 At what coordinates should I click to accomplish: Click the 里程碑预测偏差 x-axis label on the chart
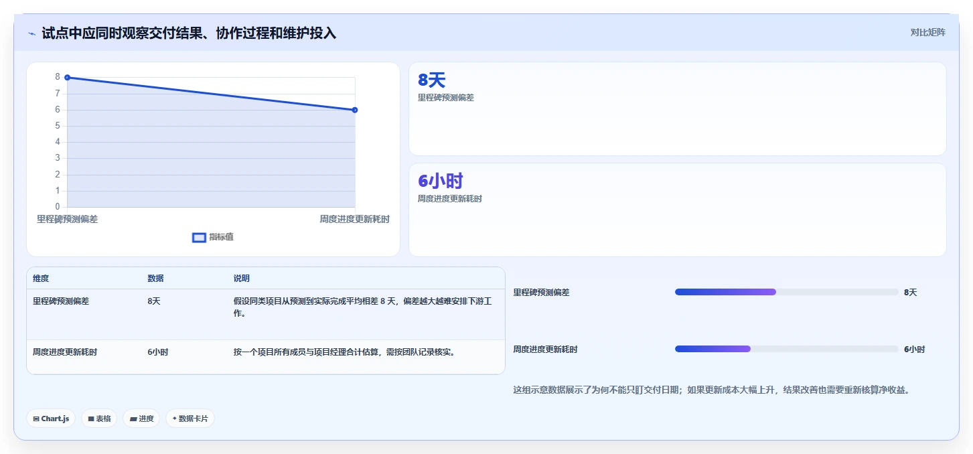(67, 219)
